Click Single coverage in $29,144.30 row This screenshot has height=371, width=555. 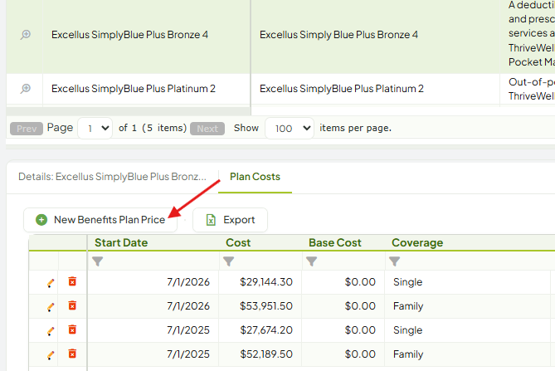pos(408,282)
